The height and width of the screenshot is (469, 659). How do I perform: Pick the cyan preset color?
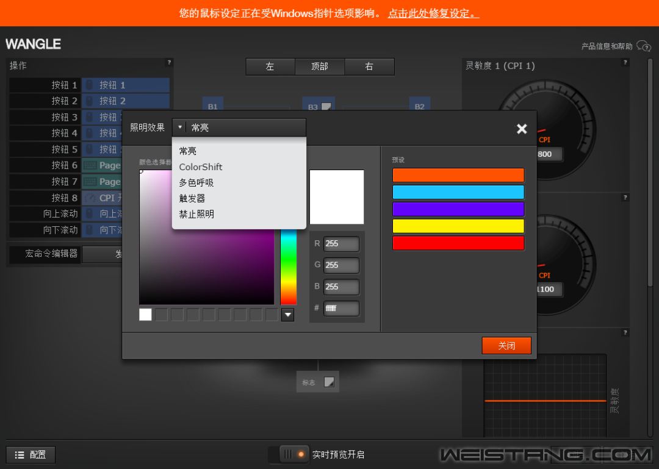tap(458, 192)
